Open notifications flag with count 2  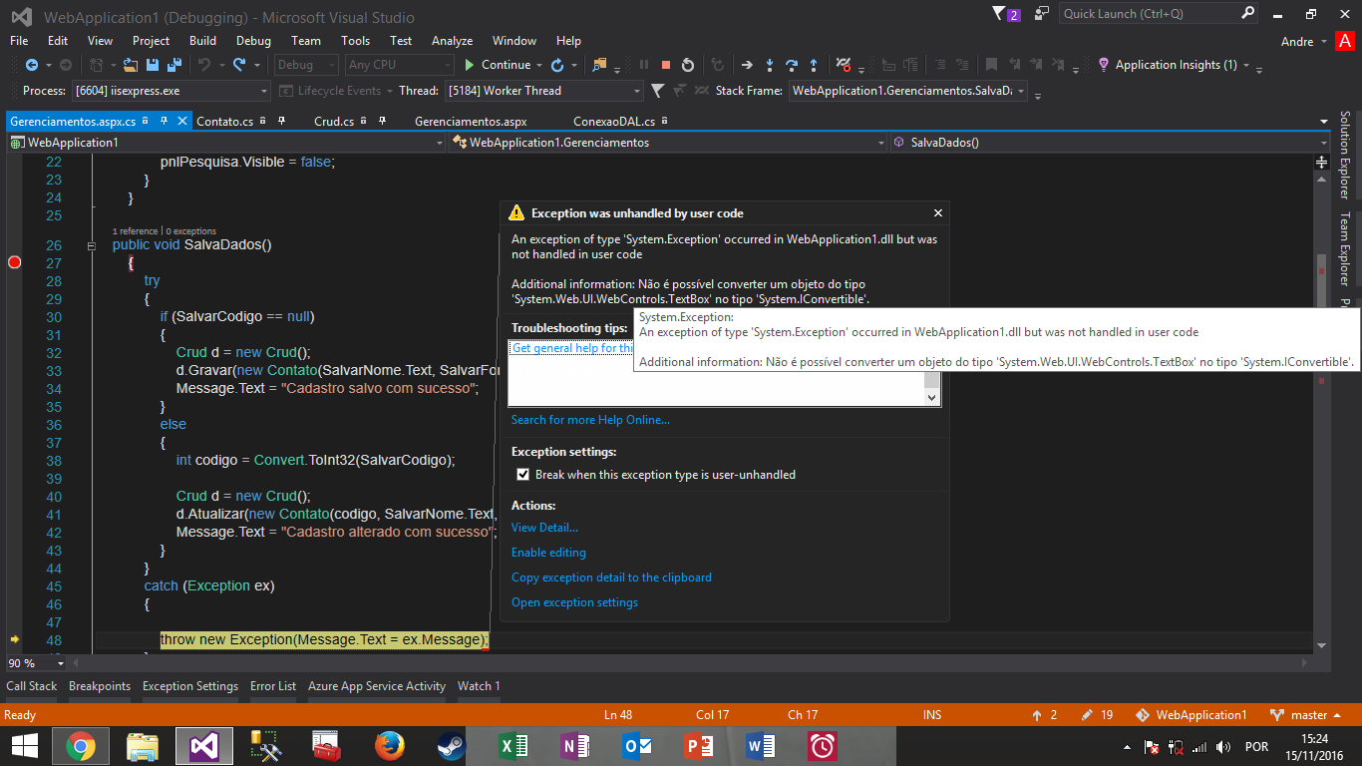pos(1006,14)
